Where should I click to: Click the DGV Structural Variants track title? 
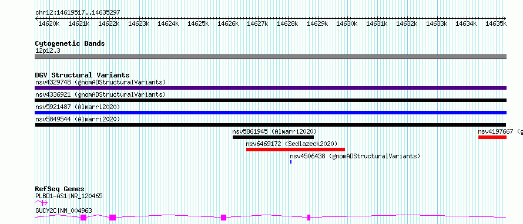click(82, 75)
